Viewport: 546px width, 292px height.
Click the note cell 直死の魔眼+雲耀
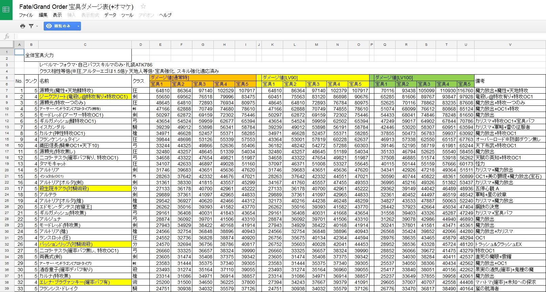click(x=510, y=257)
